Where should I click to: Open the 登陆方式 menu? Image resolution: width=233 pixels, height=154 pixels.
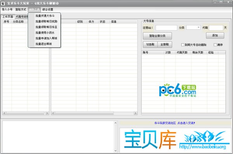[21, 10]
